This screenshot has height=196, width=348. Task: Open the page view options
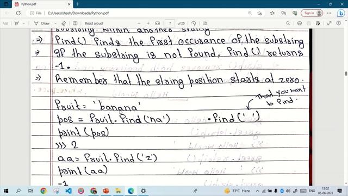click(x=205, y=23)
